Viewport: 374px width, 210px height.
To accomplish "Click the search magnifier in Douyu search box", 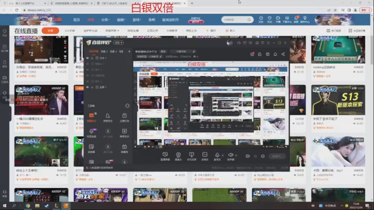I will click(249, 20).
